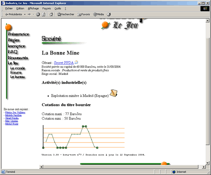
Task: Open the Rechercher search tool
Action: (x=65, y=14)
